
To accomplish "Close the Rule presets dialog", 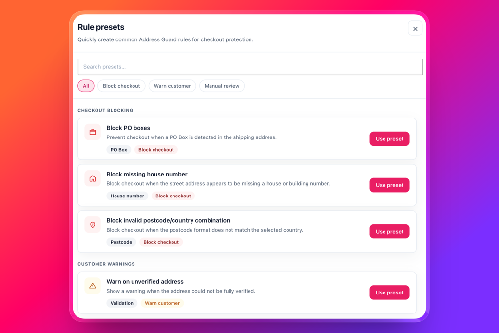I will [415, 29].
